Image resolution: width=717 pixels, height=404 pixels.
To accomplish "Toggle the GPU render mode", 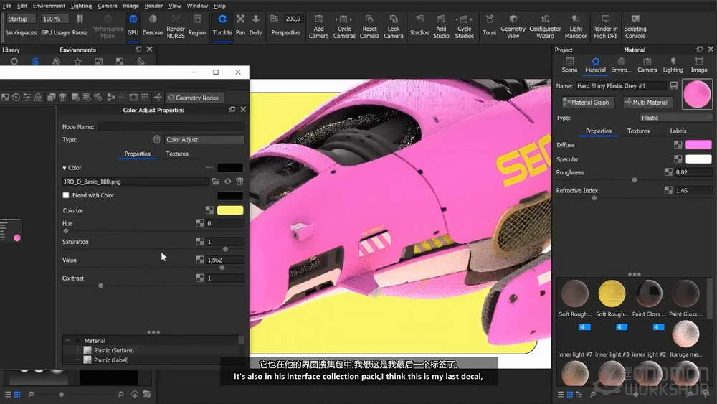I will 133,25.
